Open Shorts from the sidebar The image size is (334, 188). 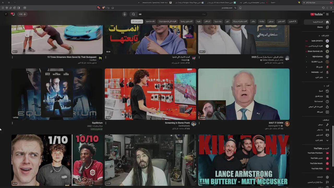point(317,27)
